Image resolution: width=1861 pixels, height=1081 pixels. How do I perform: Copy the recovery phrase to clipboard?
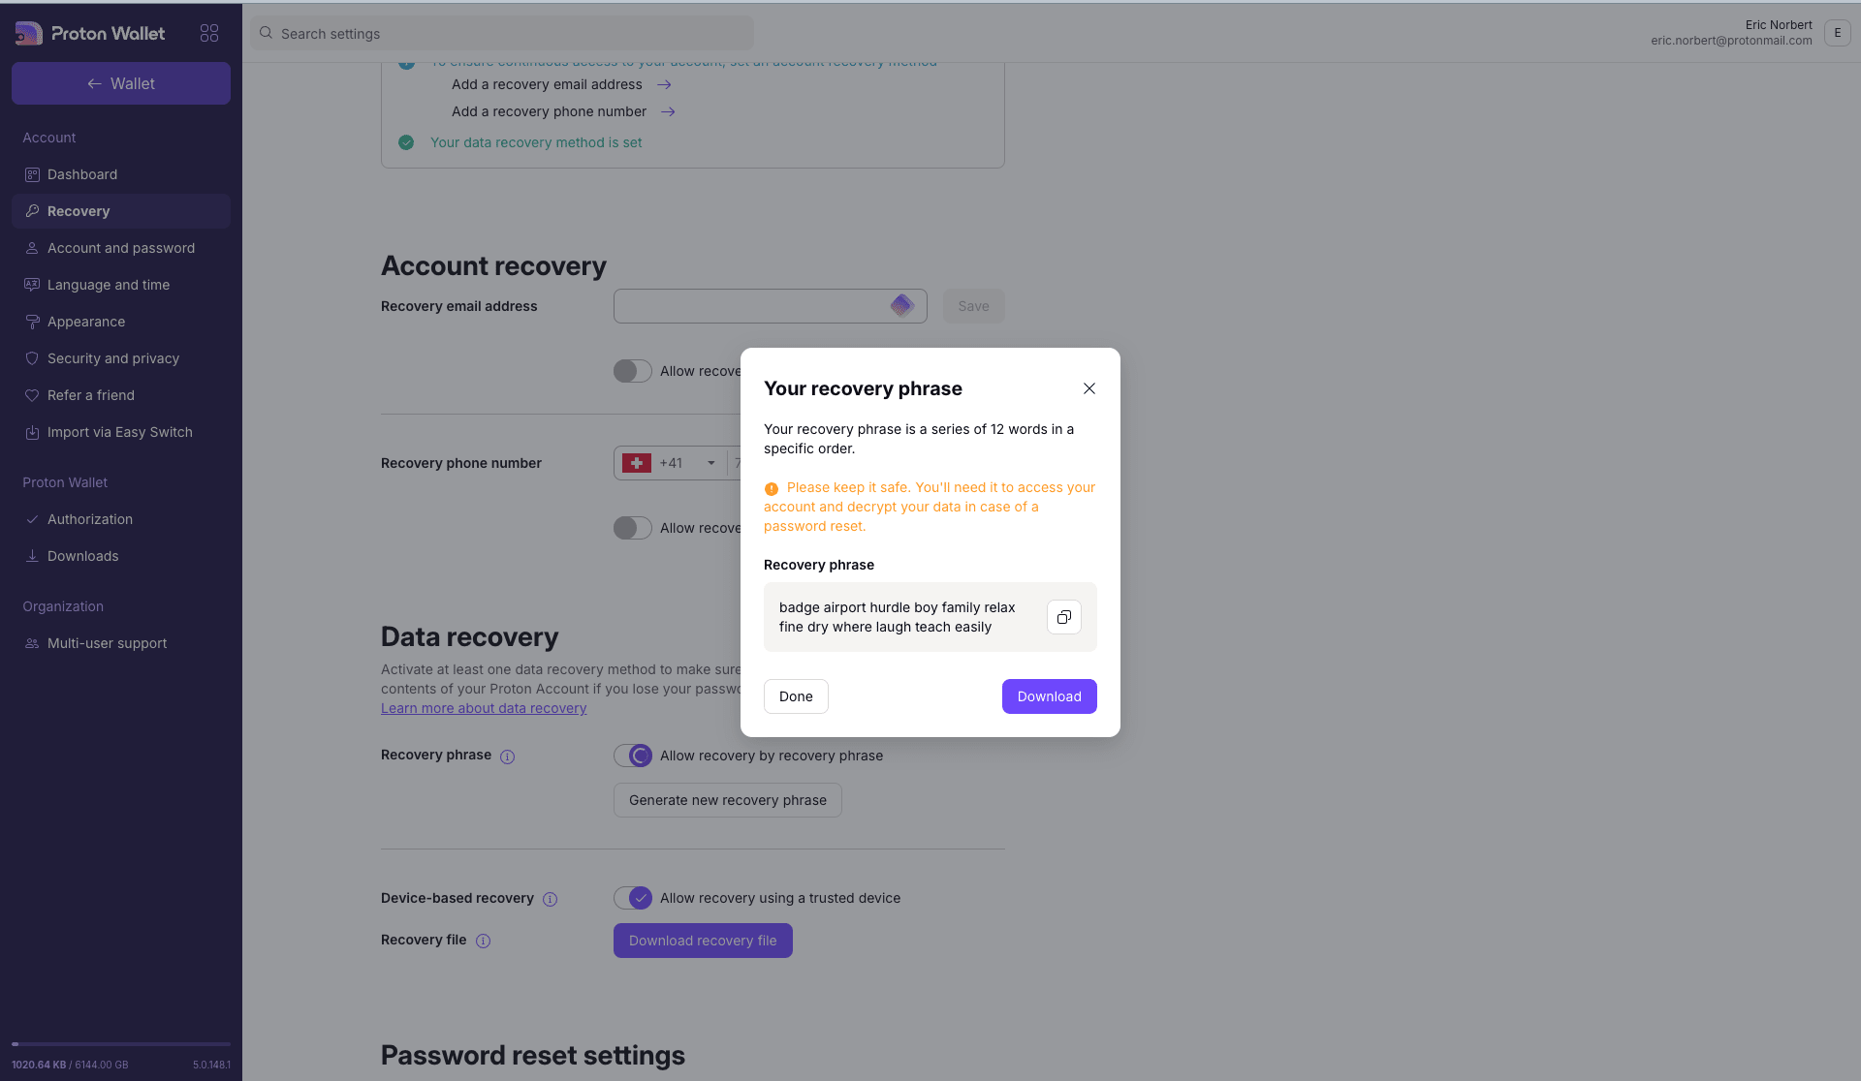[x=1063, y=617]
